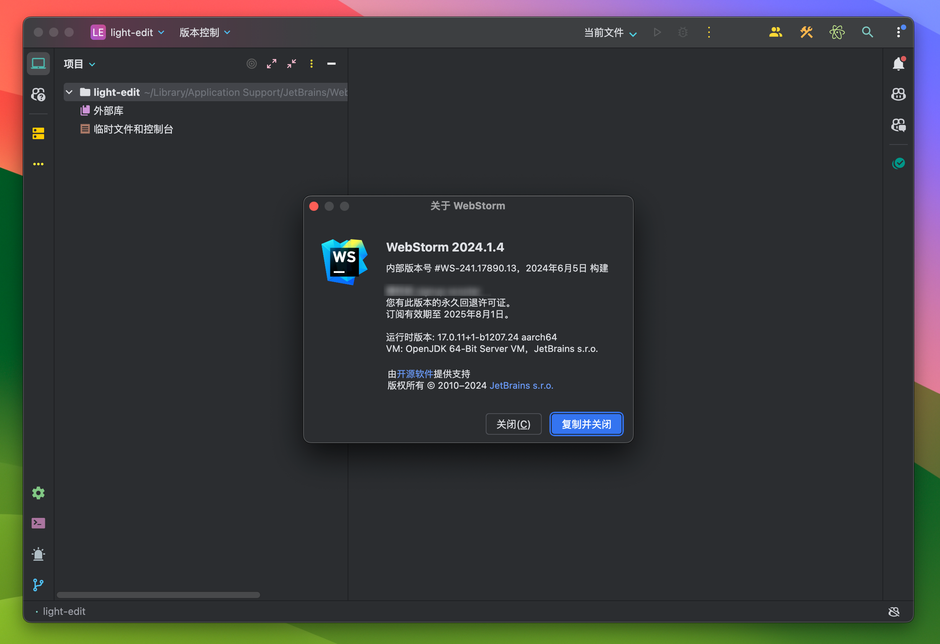Click the Copilot status bar icon

coord(894,612)
